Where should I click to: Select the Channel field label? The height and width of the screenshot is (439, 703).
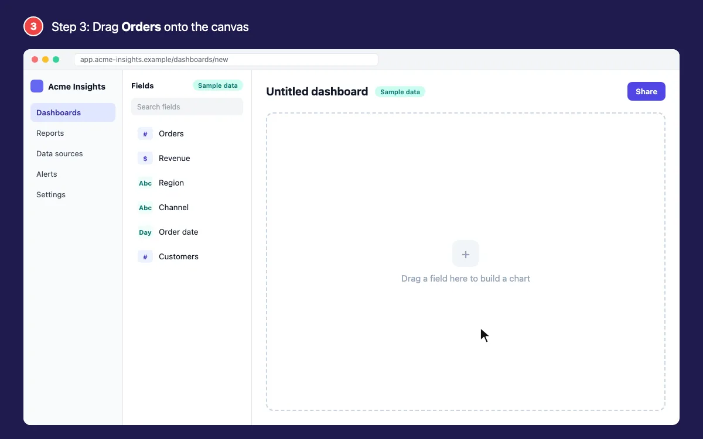click(173, 207)
